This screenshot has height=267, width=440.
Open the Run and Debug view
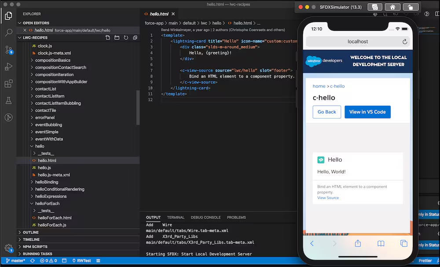(9, 67)
